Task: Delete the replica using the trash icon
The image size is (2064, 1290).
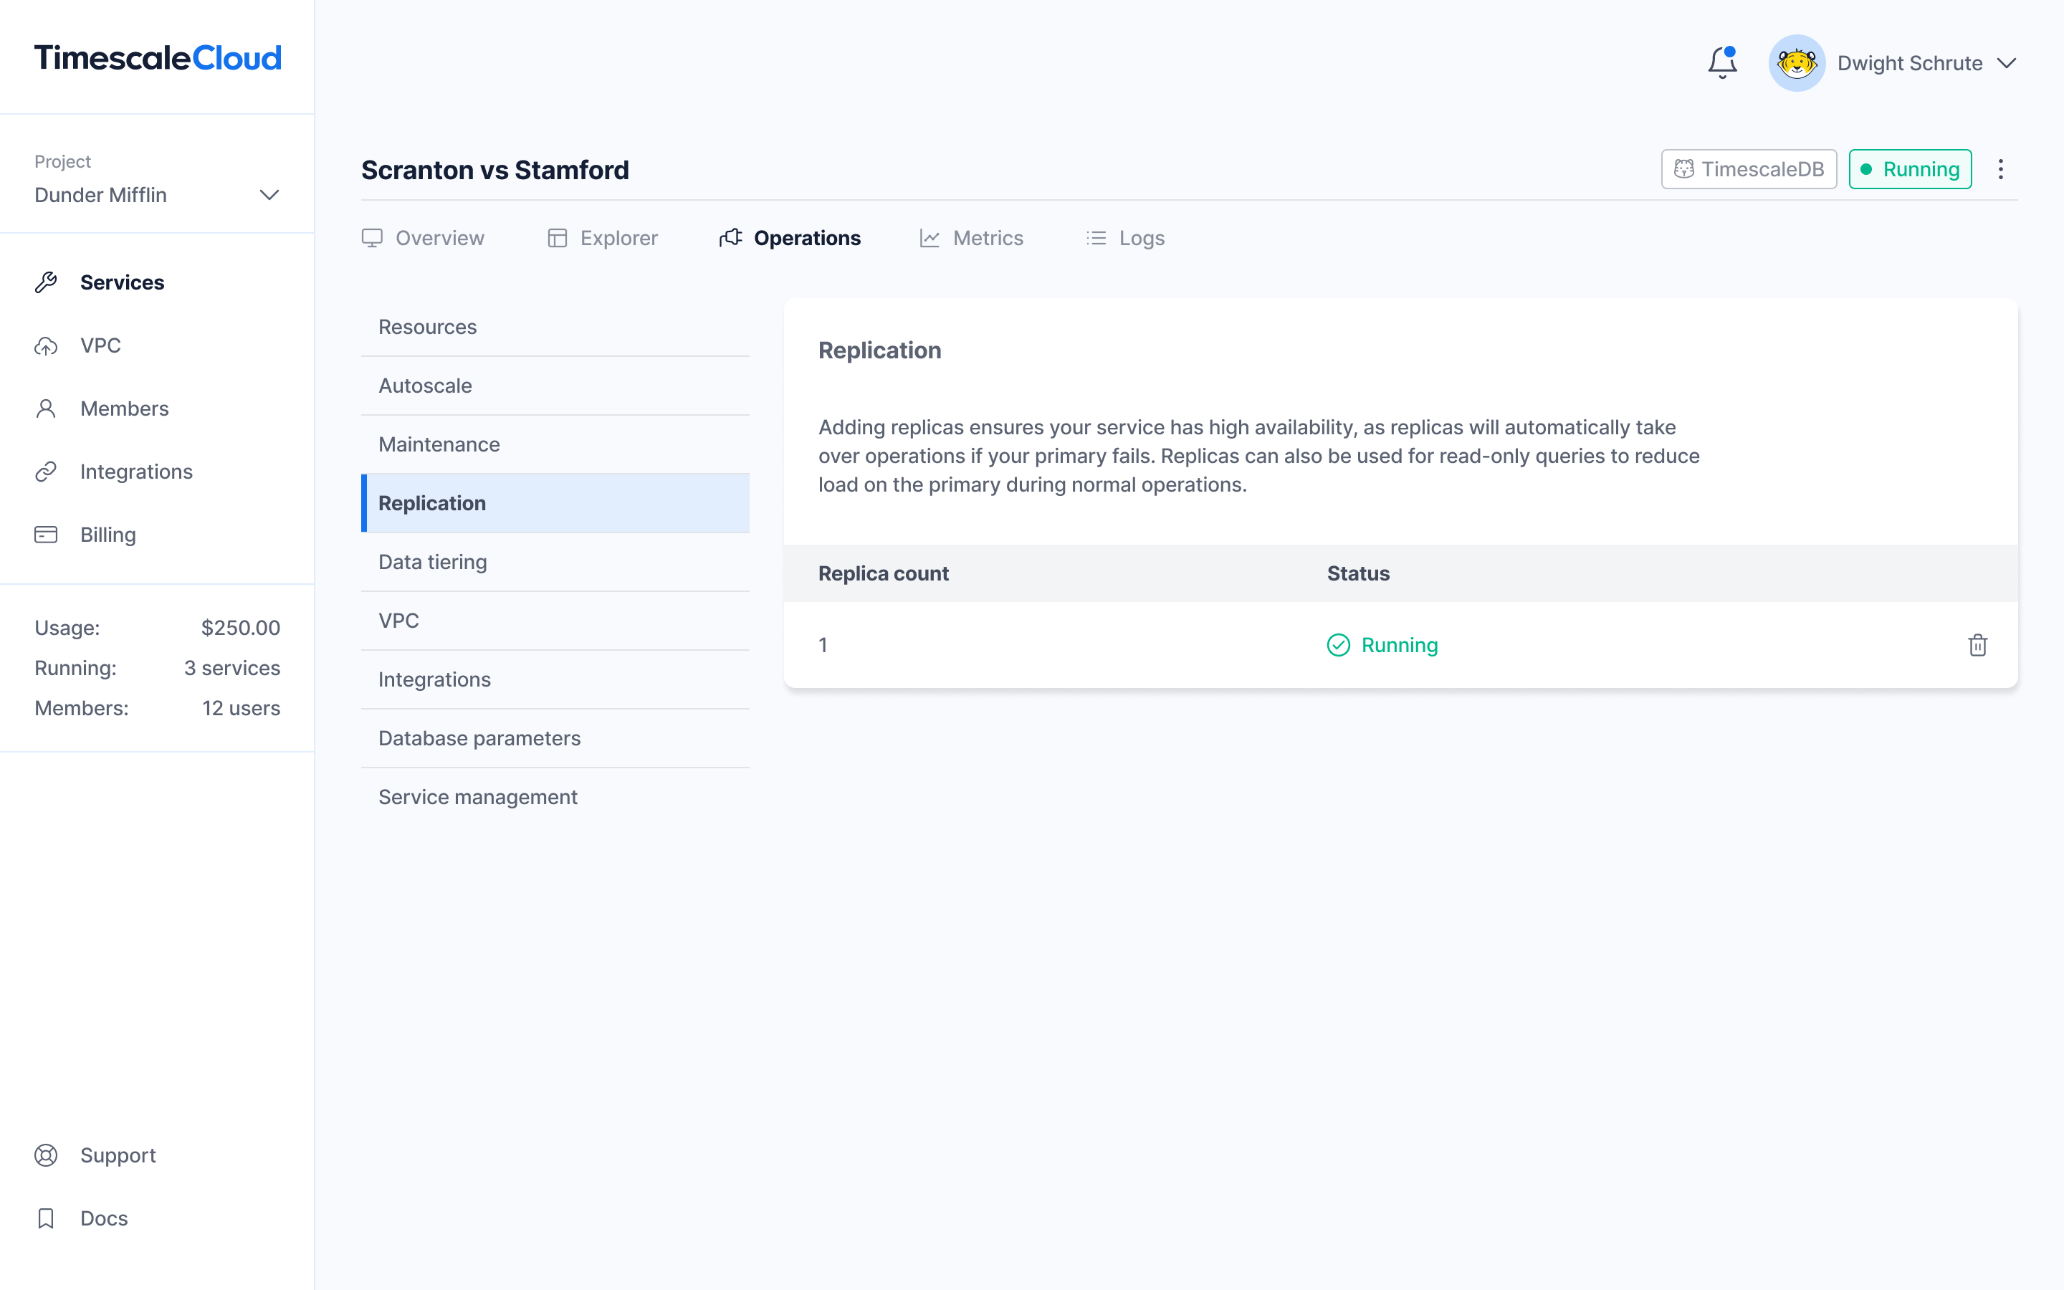Action: [1977, 645]
